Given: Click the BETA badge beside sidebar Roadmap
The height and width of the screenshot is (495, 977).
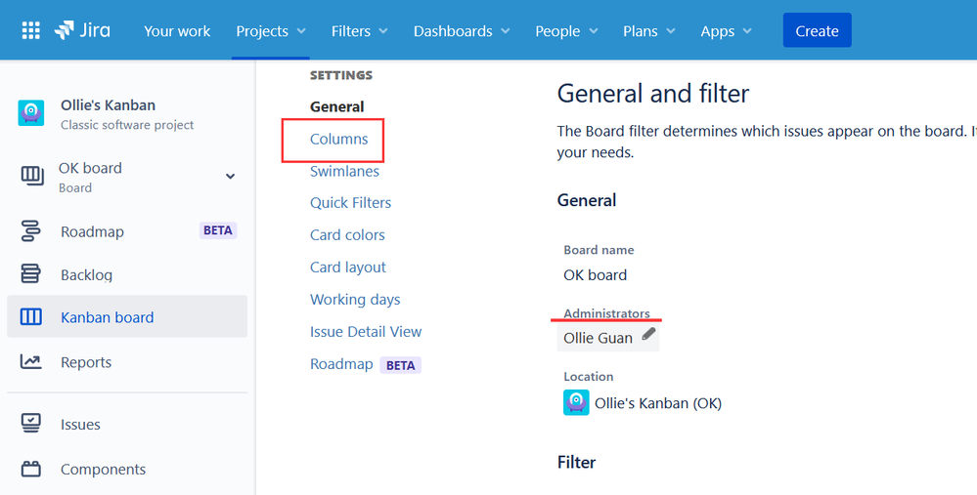Looking at the screenshot, I should [218, 230].
